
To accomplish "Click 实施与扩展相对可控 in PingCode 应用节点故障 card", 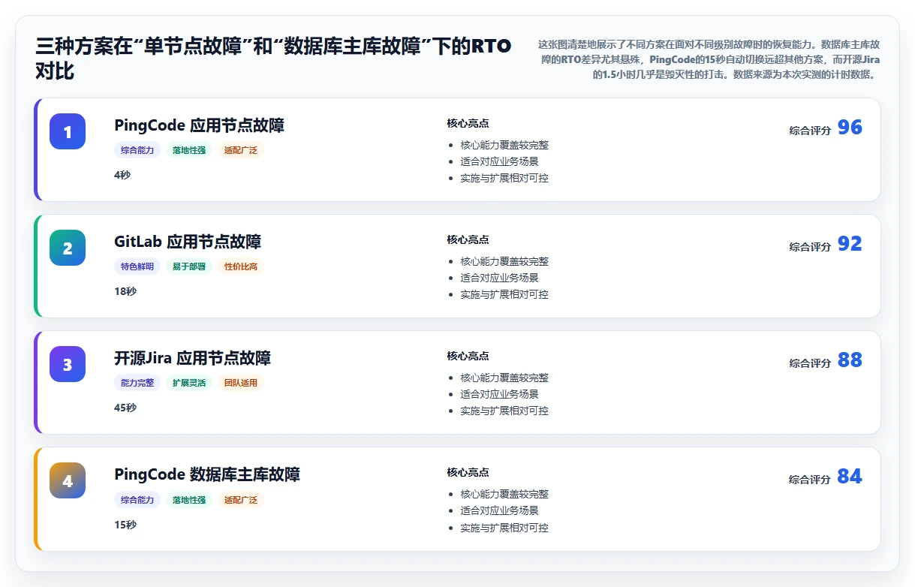I will tap(504, 178).
